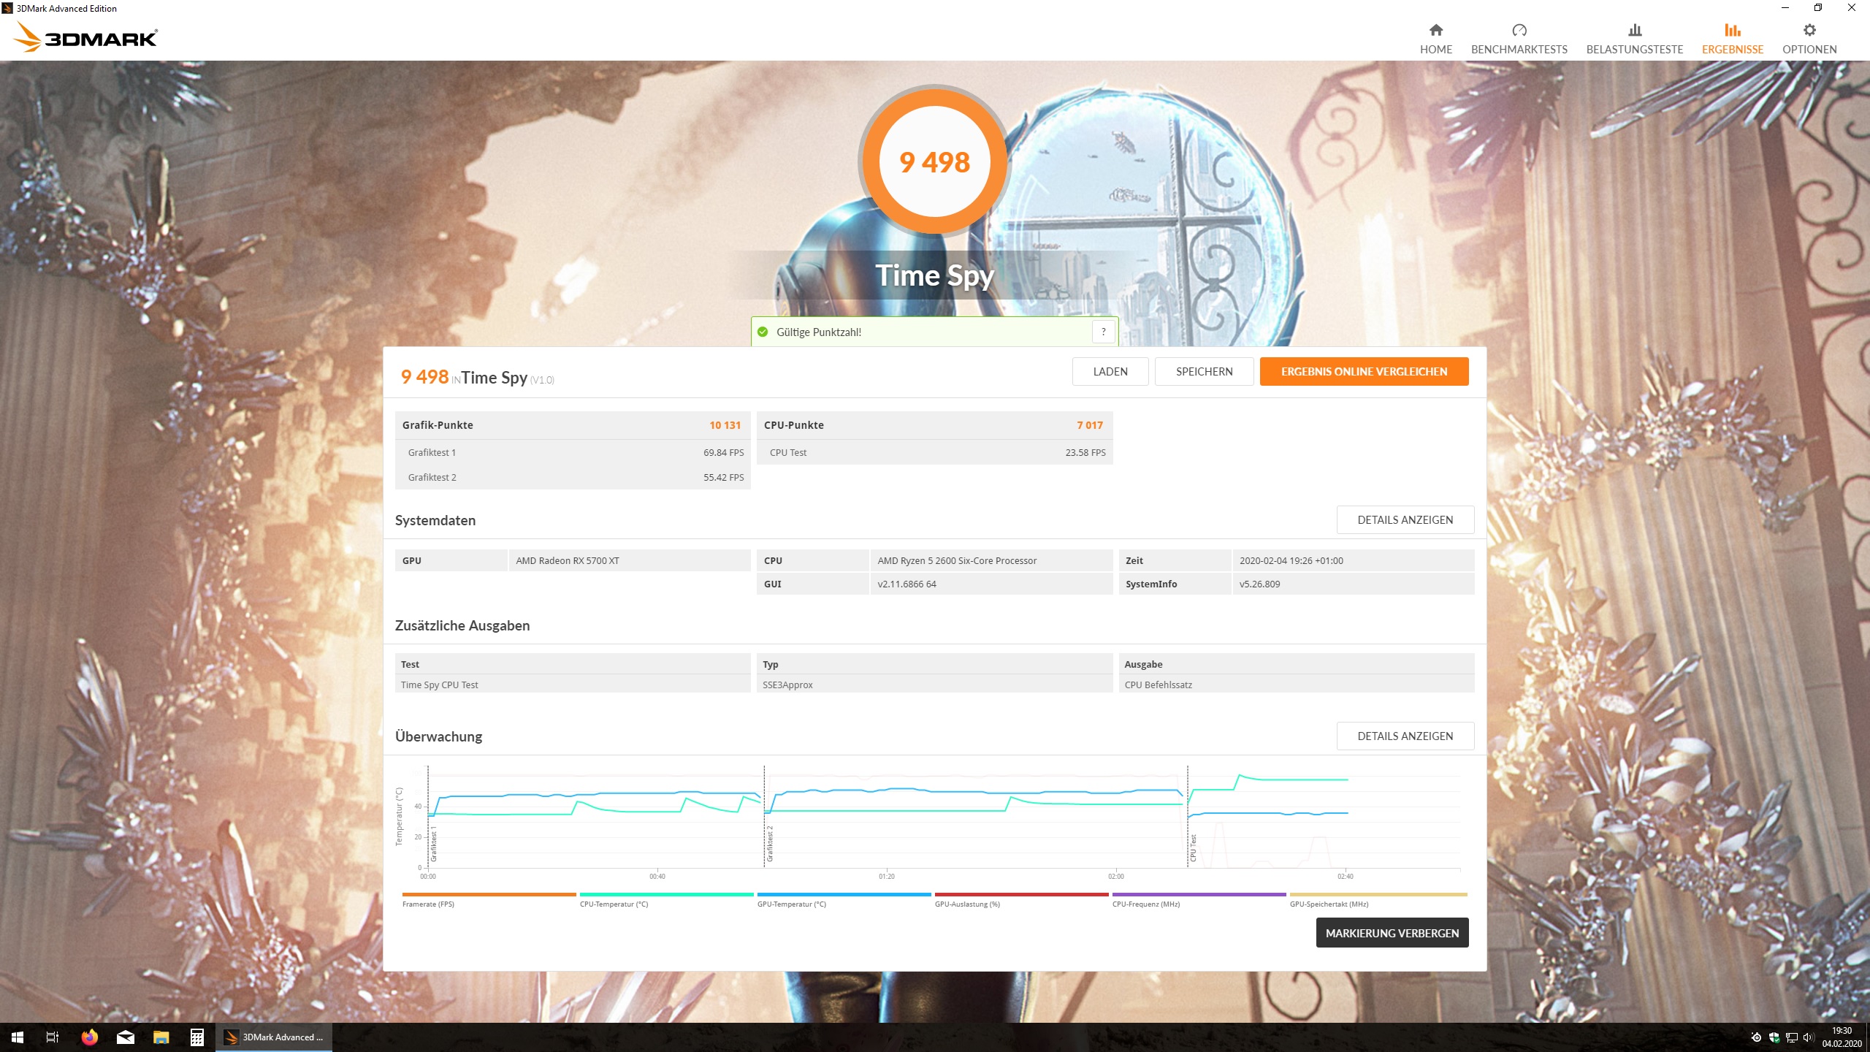This screenshot has height=1052, width=1870.
Task: Click Ergebnis Online Vergleichen
Action: [x=1363, y=371]
